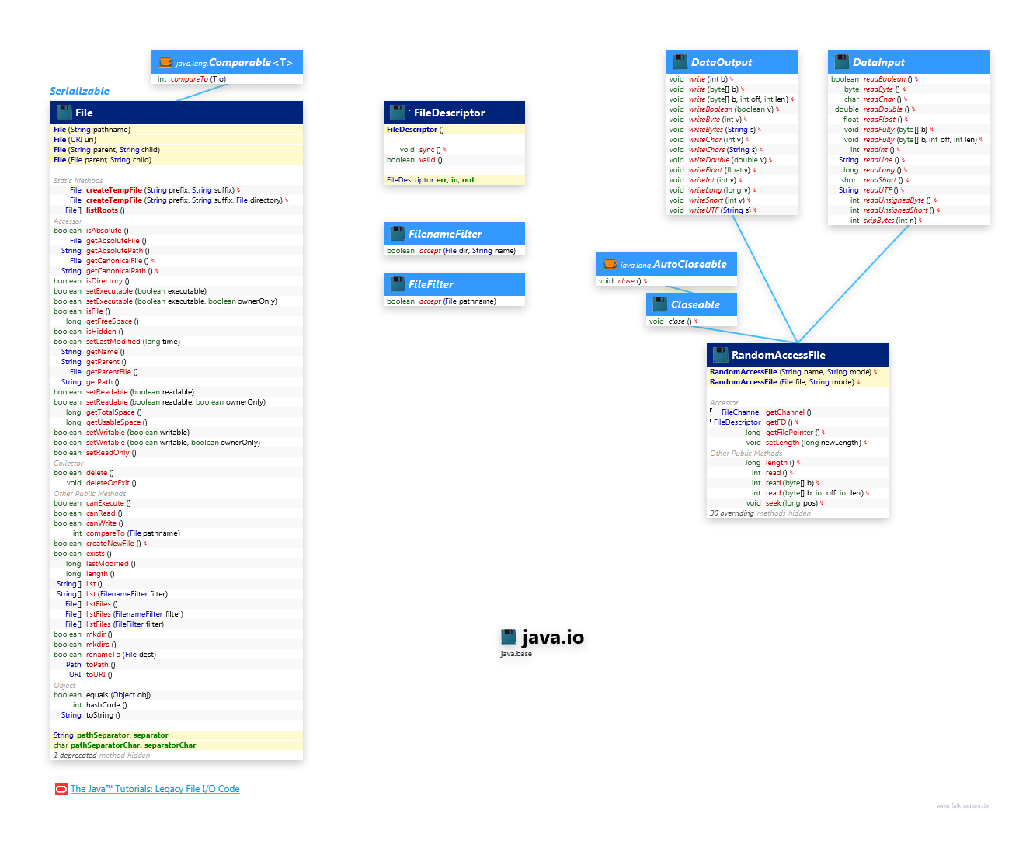This screenshot has width=1033, height=841.
Task: Click the pathSeparatorChar, separatorChar field row
Action: tap(176, 745)
